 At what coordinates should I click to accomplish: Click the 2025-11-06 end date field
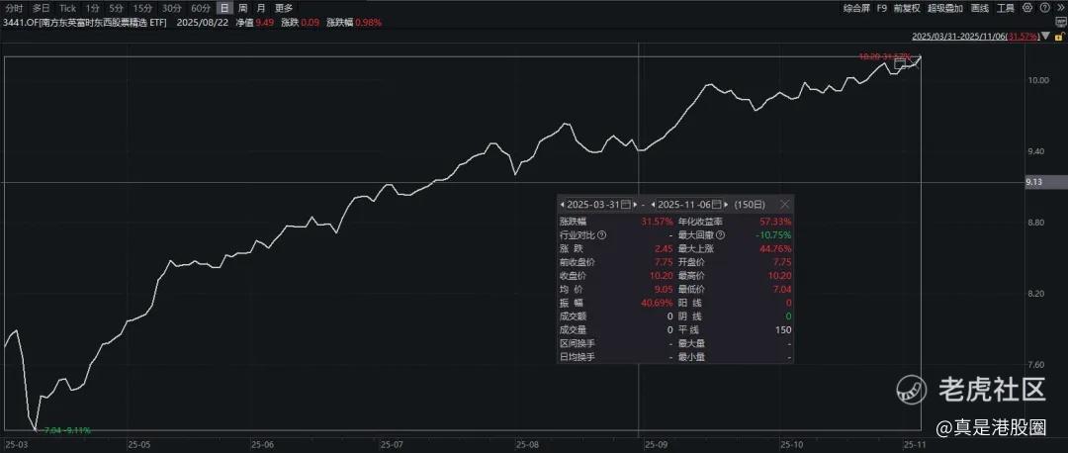click(x=684, y=205)
